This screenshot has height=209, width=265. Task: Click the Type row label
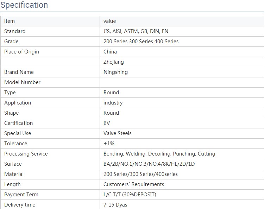coord(10,93)
